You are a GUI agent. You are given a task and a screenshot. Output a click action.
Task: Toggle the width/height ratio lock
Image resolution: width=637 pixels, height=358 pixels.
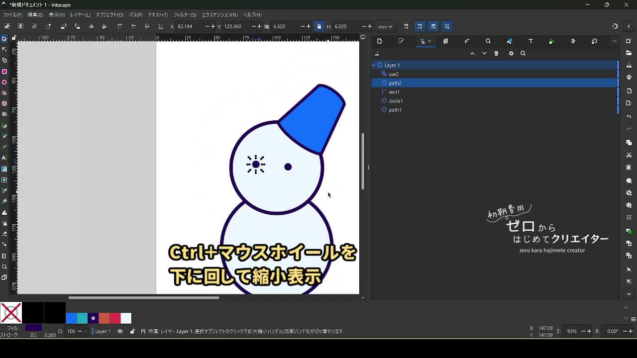pyautogui.click(x=319, y=26)
